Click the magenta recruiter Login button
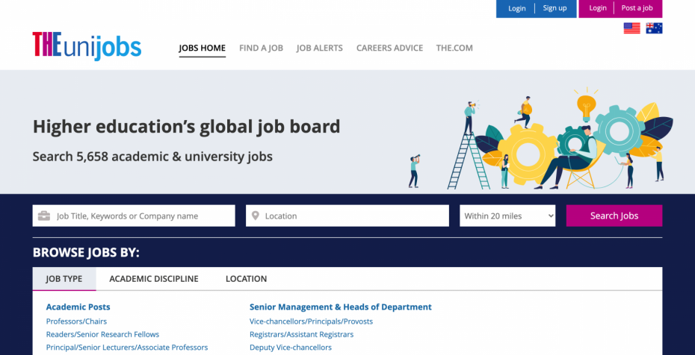The width and height of the screenshot is (695, 355). point(598,8)
